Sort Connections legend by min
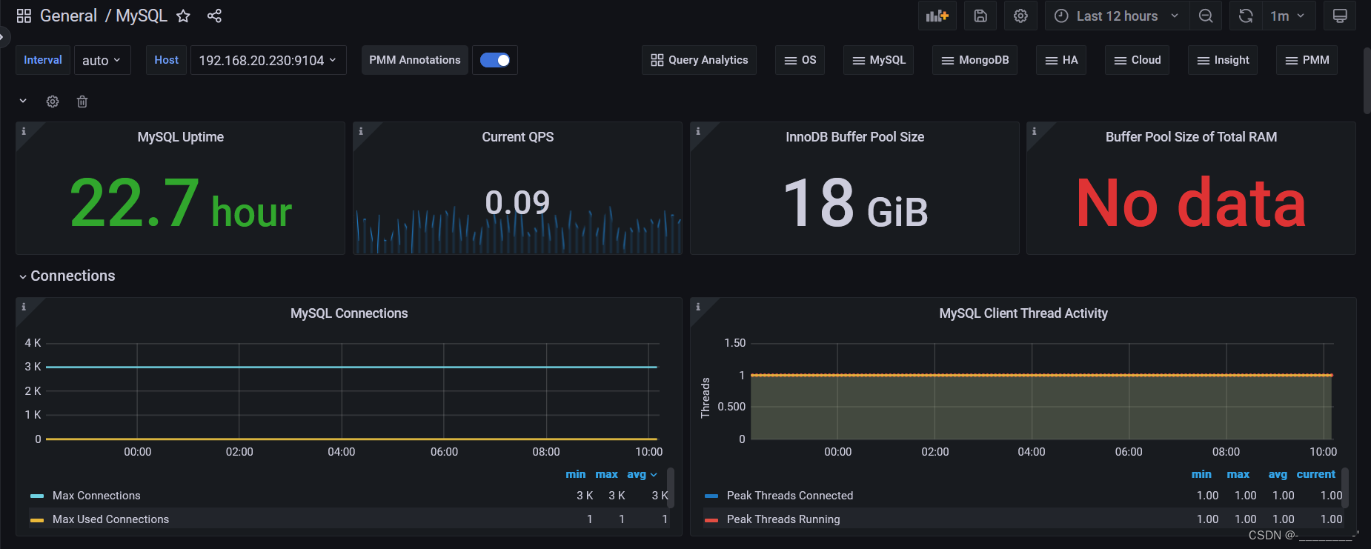Image resolution: width=1371 pixels, height=549 pixels. (576, 474)
